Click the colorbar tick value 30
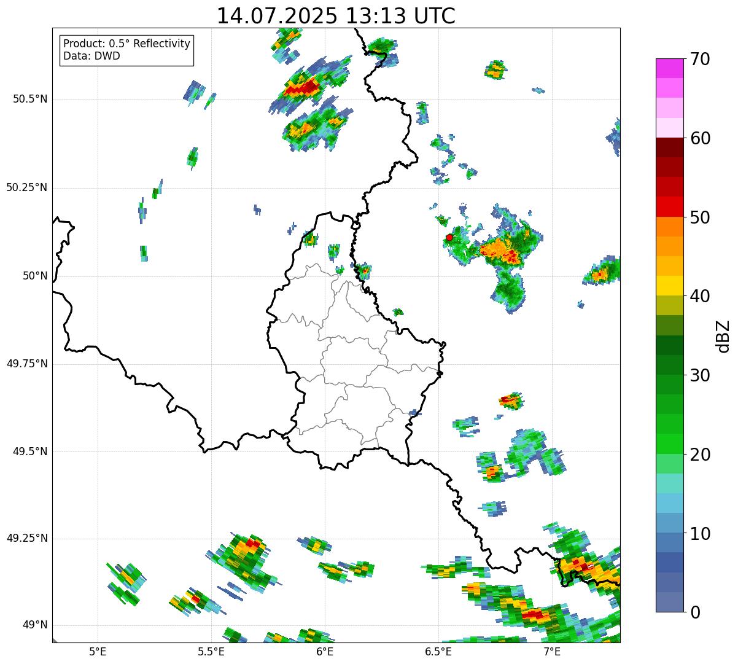The width and height of the screenshot is (738, 664). point(700,375)
